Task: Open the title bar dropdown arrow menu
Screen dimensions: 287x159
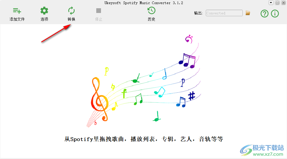Action: point(271,3)
